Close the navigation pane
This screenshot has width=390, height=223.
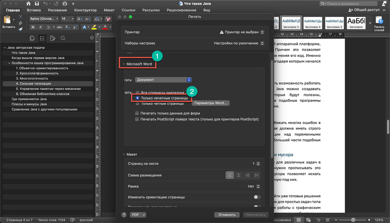point(92,38)
